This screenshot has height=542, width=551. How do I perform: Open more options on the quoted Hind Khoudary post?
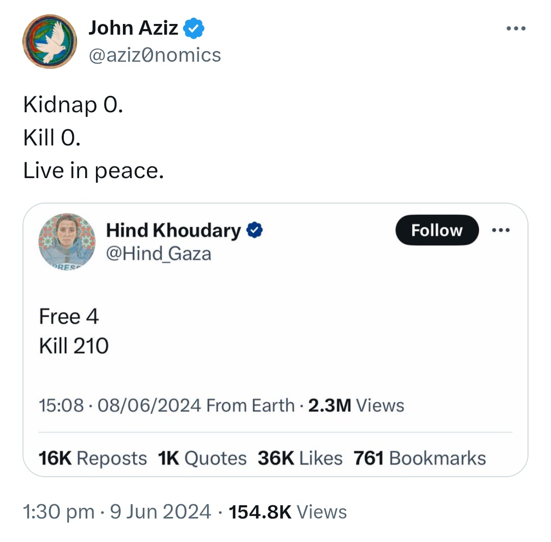[x=501, y=230]
